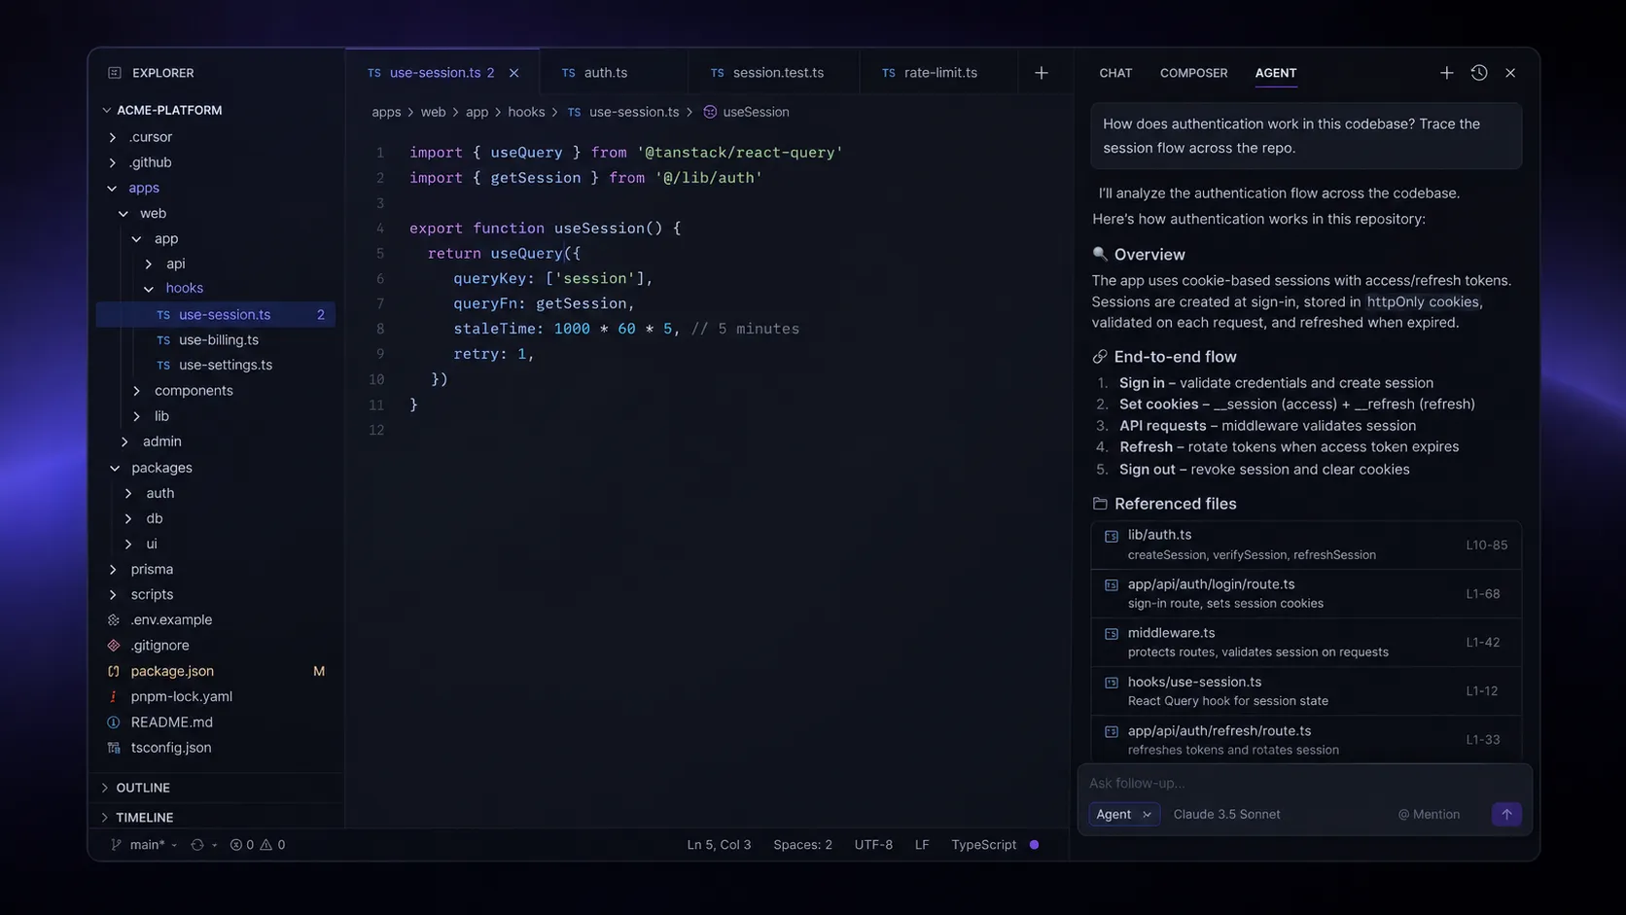Open the COMPOSER tab

click(1193, 73)
